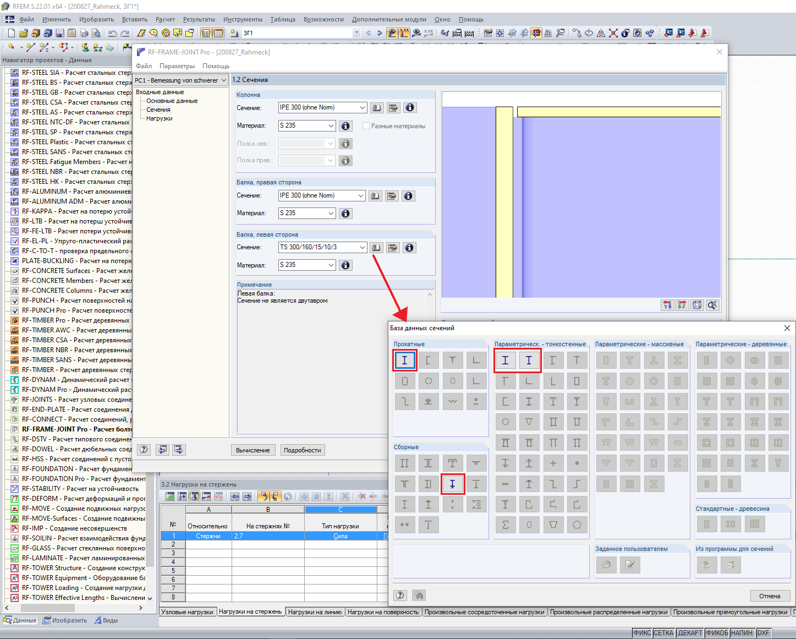
Task: Toggle the graphic view-in-Z-direction icon
Action: [x=682, y=305]
